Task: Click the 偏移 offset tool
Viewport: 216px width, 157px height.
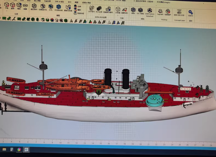Action: point(77,10)
